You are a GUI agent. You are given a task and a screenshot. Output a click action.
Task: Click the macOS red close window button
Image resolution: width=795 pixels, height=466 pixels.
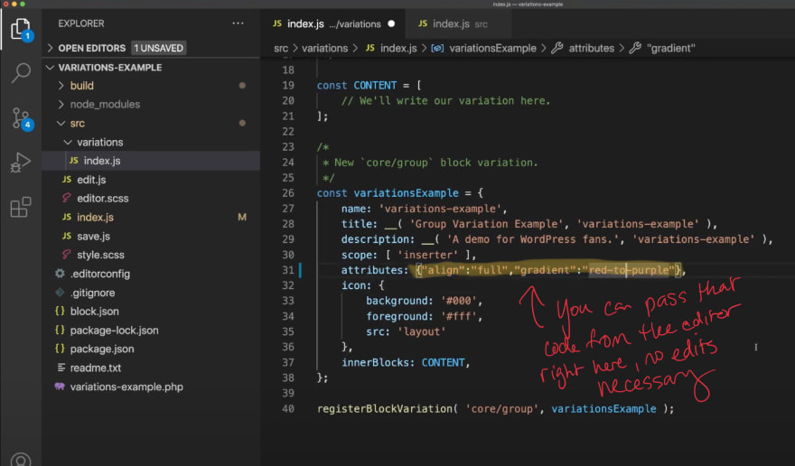point(6,4)
